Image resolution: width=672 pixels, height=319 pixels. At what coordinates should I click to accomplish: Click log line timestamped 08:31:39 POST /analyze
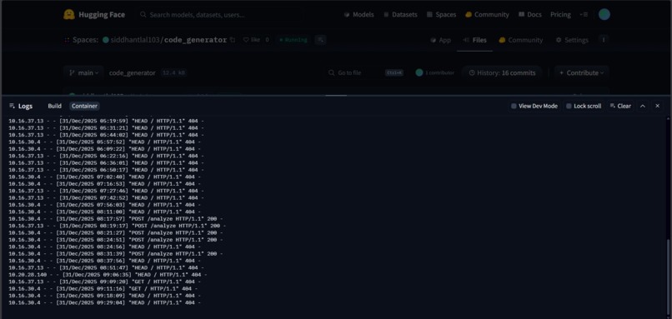coord(116,254)
